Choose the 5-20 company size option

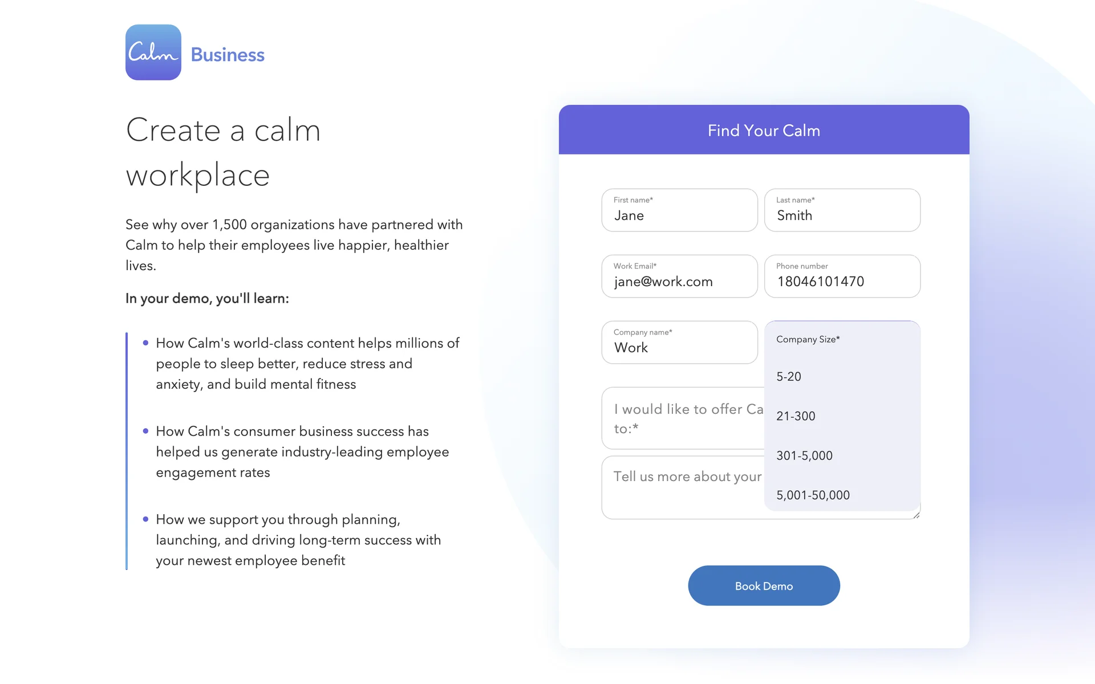tap(789, 377)
